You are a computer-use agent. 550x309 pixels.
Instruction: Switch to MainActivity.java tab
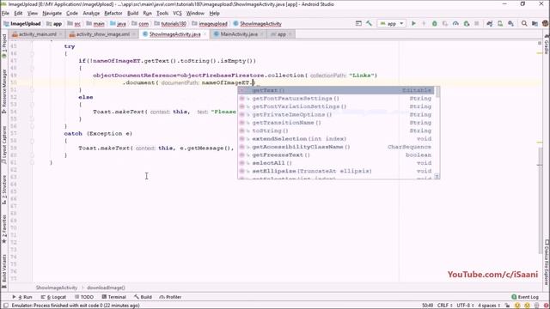(x=239, y=34)
